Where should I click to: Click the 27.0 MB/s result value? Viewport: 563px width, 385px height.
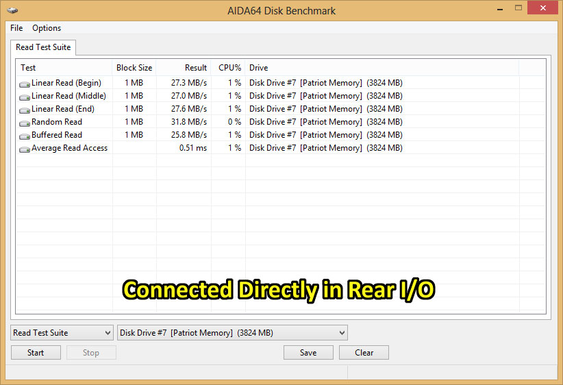pos(189,96)
